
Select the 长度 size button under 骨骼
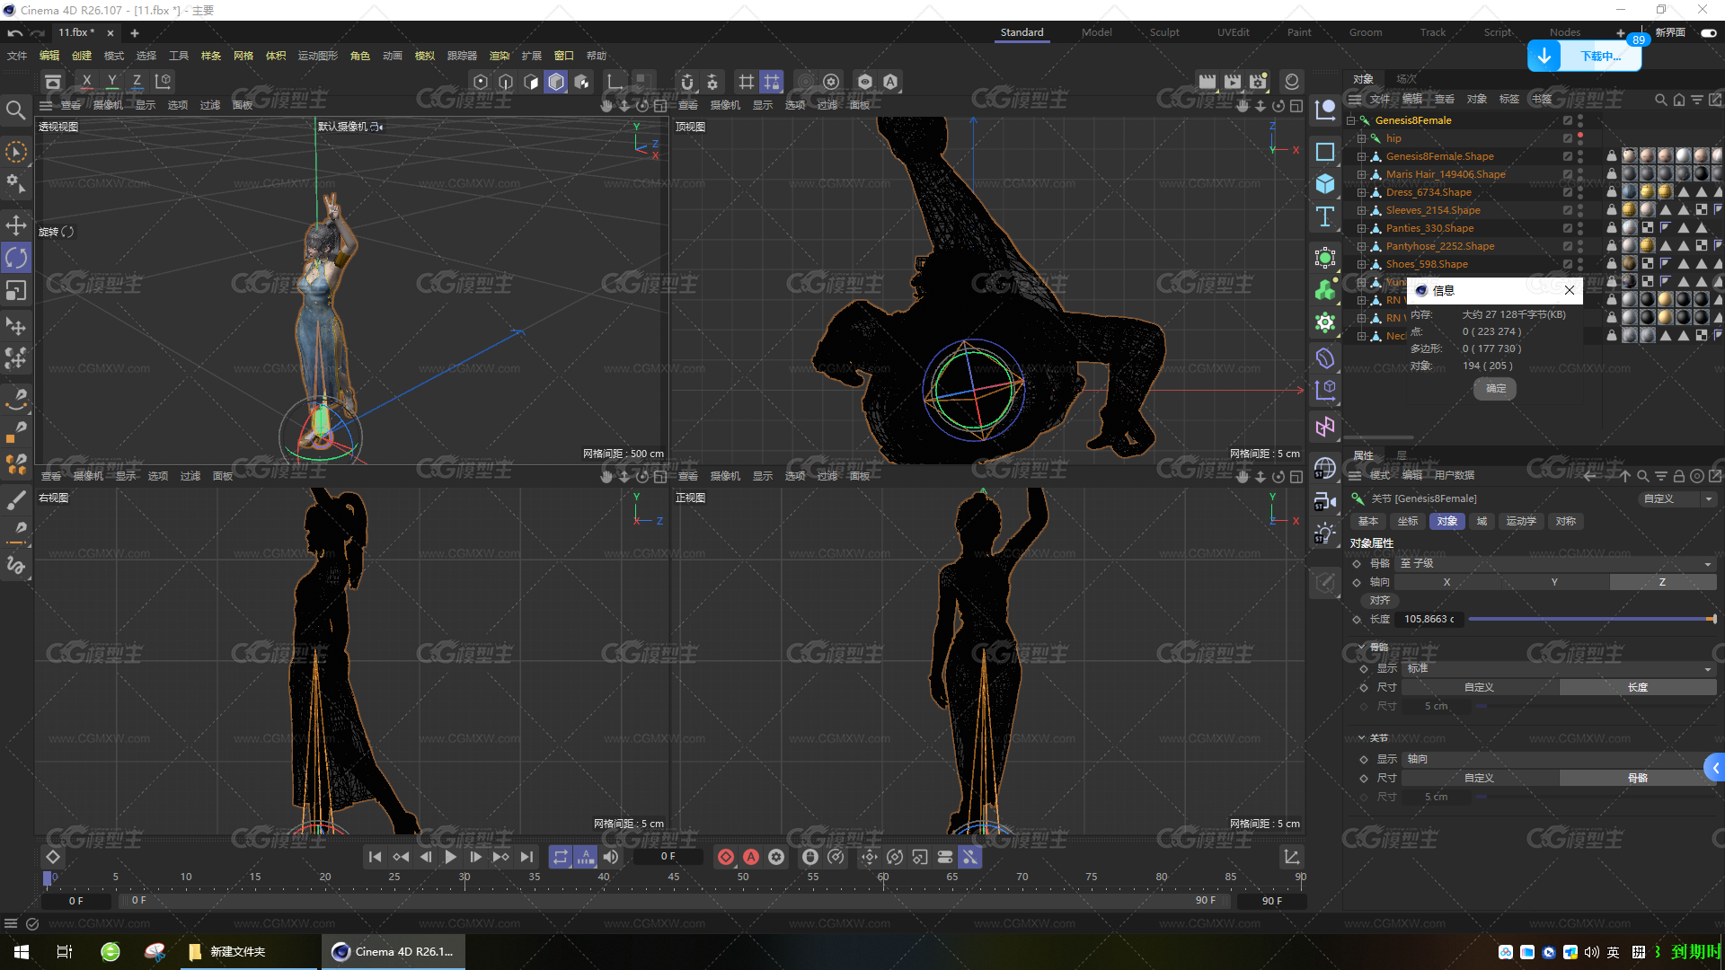click(x=1637, y=687)
